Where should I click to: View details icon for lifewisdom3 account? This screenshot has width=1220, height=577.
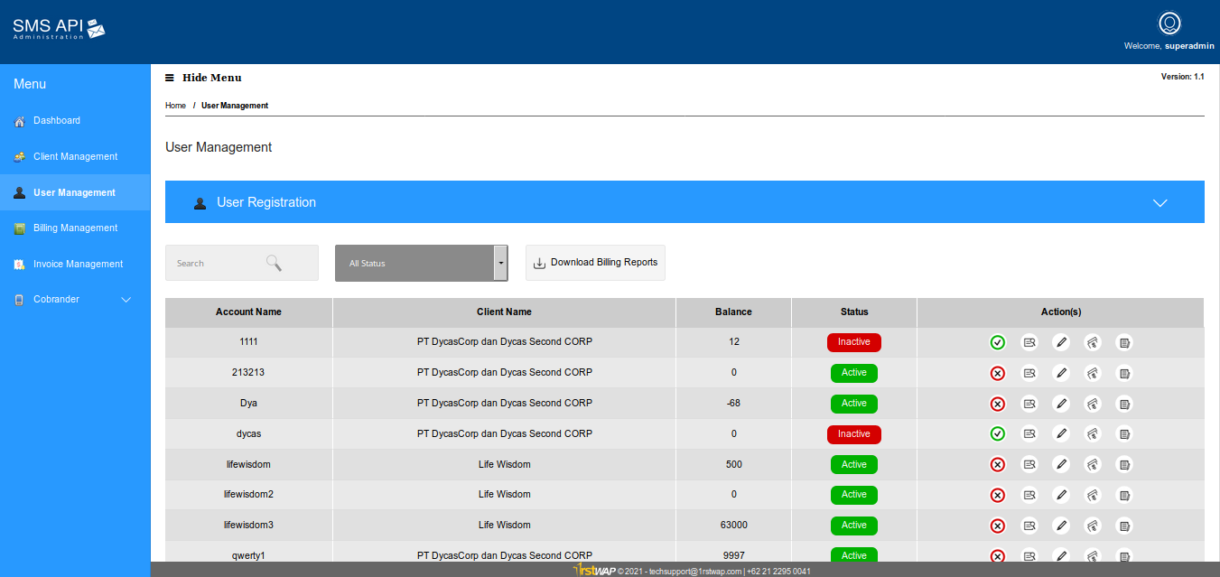(x=1029, y=526)
